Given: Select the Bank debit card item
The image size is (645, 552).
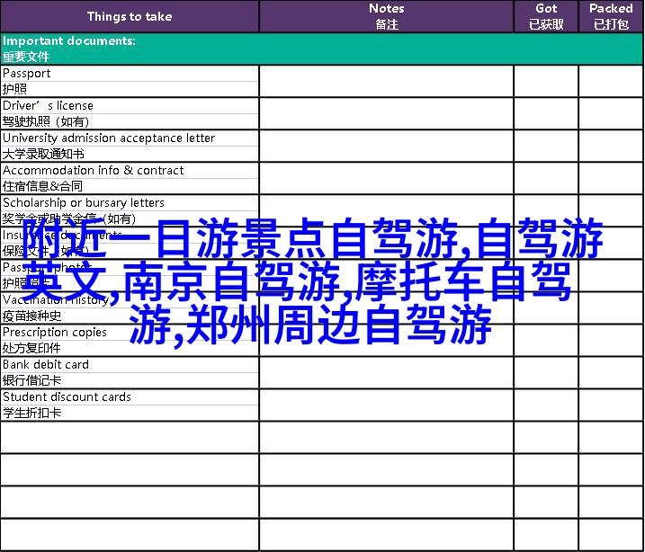Looking at the screenshot, I should (x=130, y=372).
